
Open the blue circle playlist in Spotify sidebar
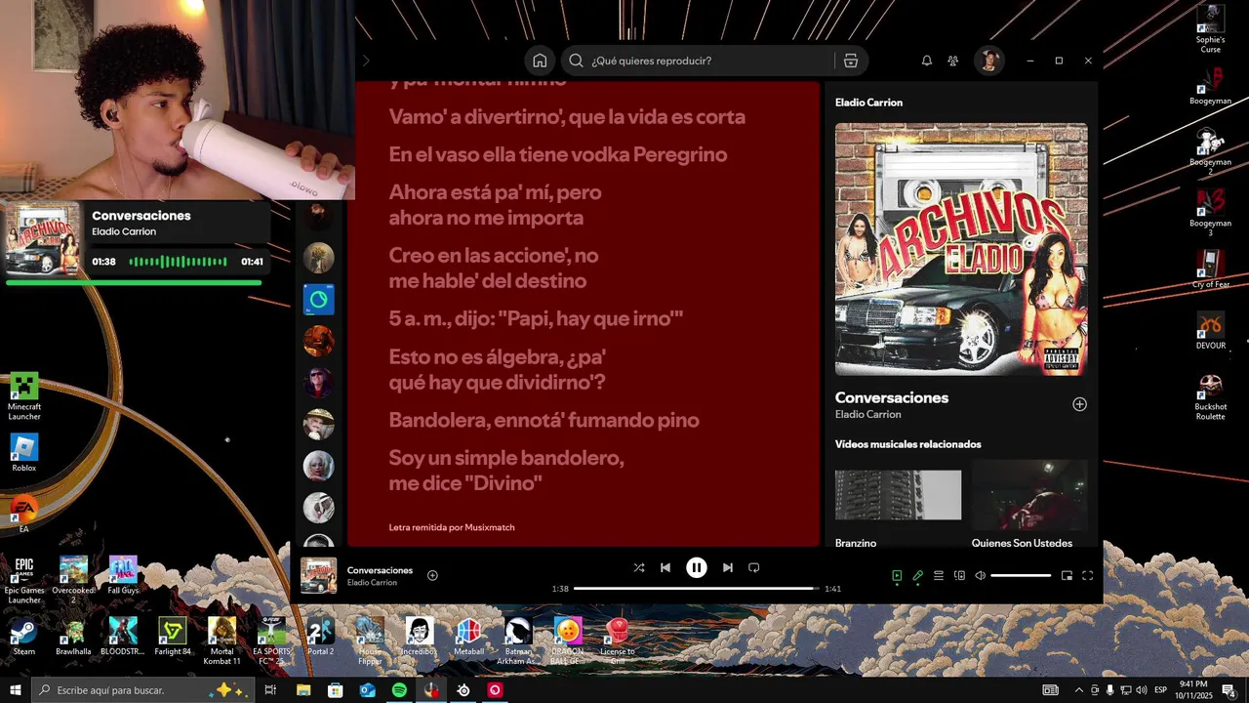pos(318,299)
